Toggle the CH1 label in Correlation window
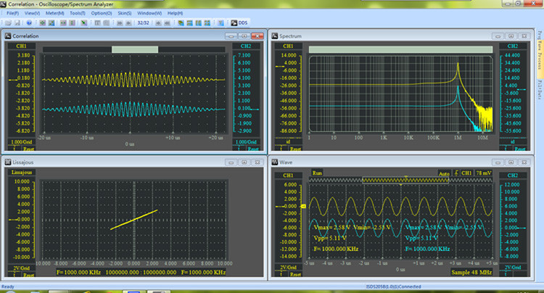 (22, 46)
